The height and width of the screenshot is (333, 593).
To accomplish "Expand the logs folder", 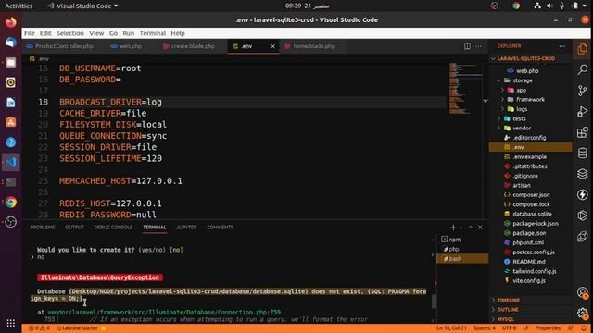I will (x=502, y=109).
